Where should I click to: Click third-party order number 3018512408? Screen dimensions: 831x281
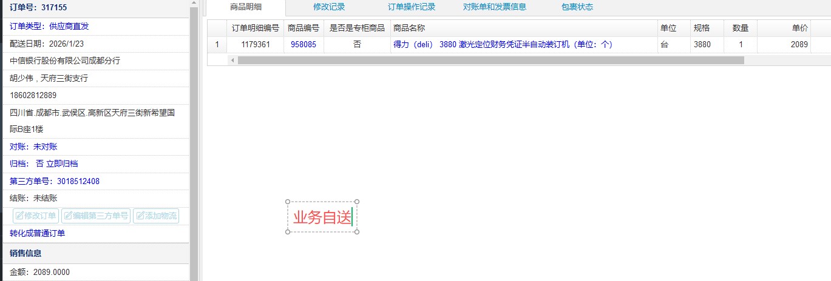(78, 181)
